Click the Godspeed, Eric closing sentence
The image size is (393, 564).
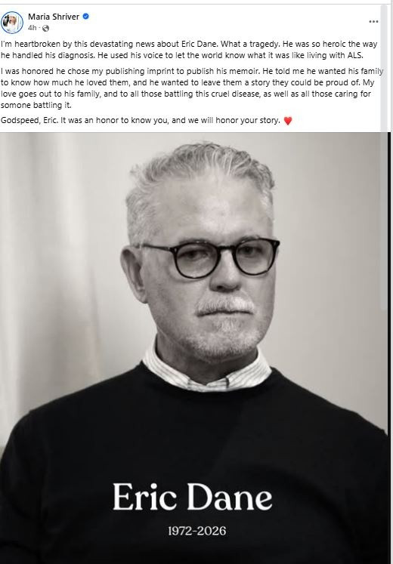click(141, 121)
